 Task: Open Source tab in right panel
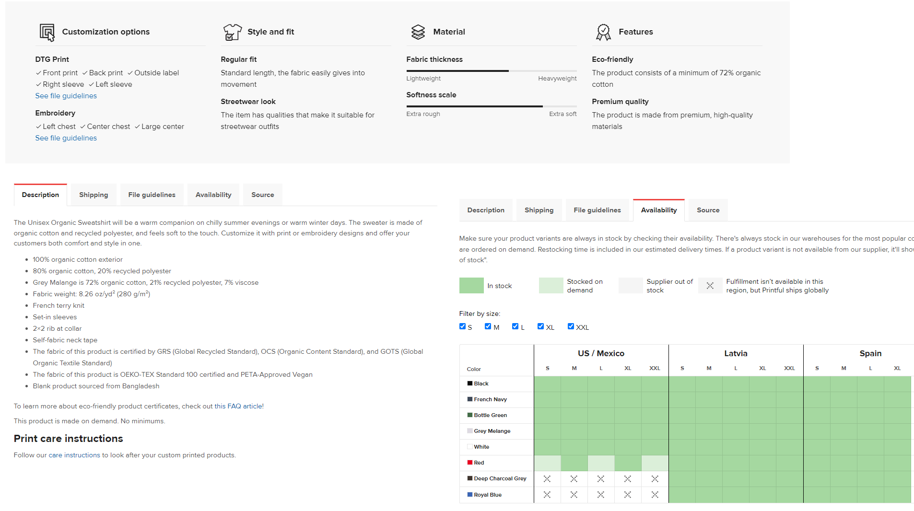[x=708, y=210]
